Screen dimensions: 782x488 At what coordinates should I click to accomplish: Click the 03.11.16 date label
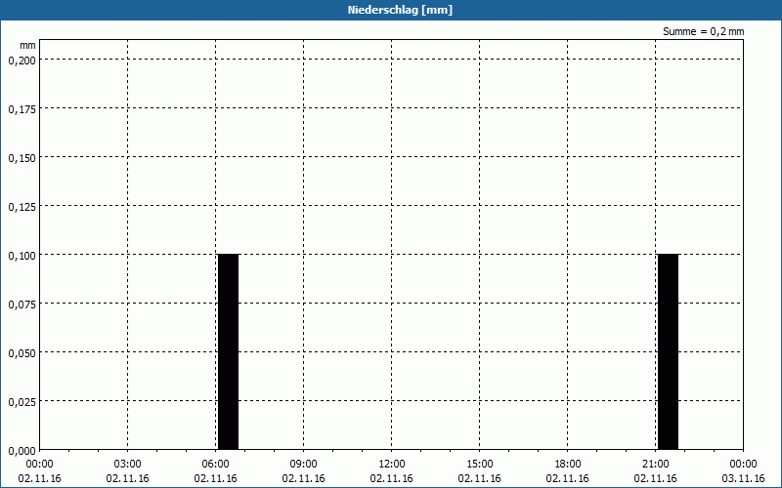pyautogui.click(x=743, y=478)
